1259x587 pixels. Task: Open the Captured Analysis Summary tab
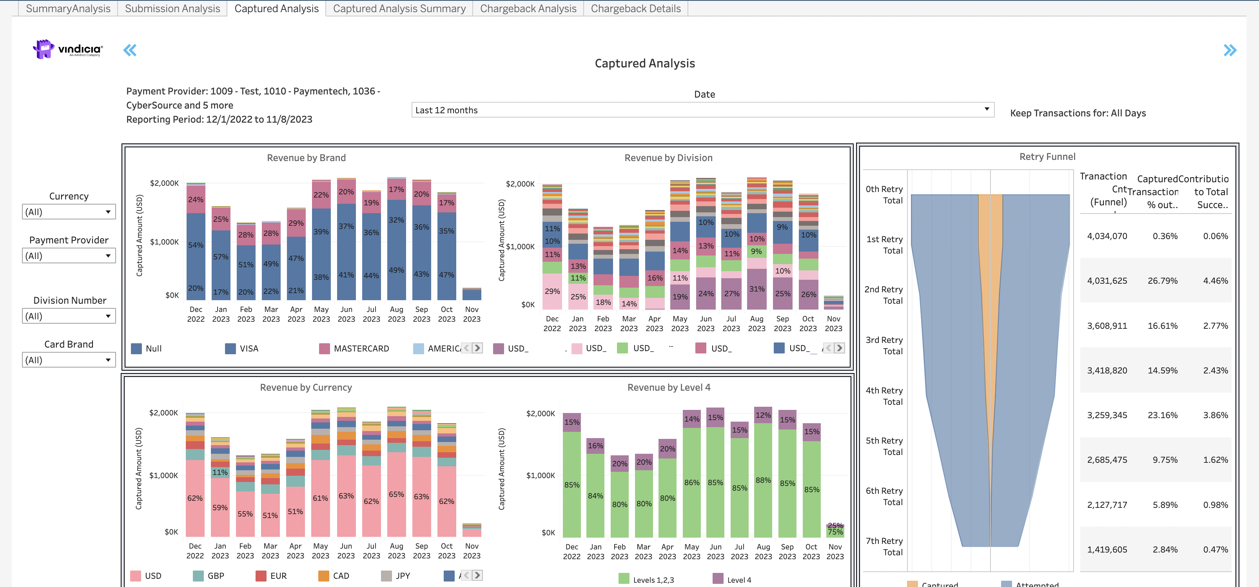(x=399, y=8)
